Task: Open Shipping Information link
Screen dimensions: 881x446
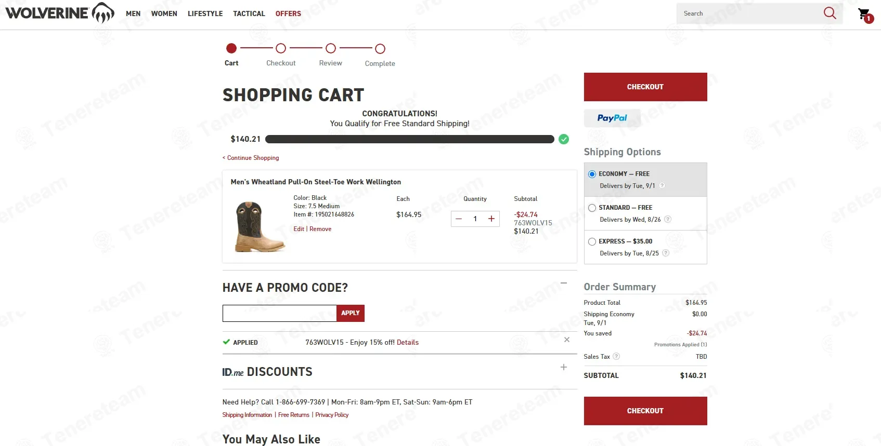Action: pos(247,415)
